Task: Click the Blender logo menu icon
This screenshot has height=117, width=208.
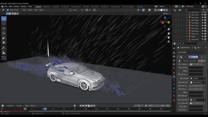Action: 2,6
